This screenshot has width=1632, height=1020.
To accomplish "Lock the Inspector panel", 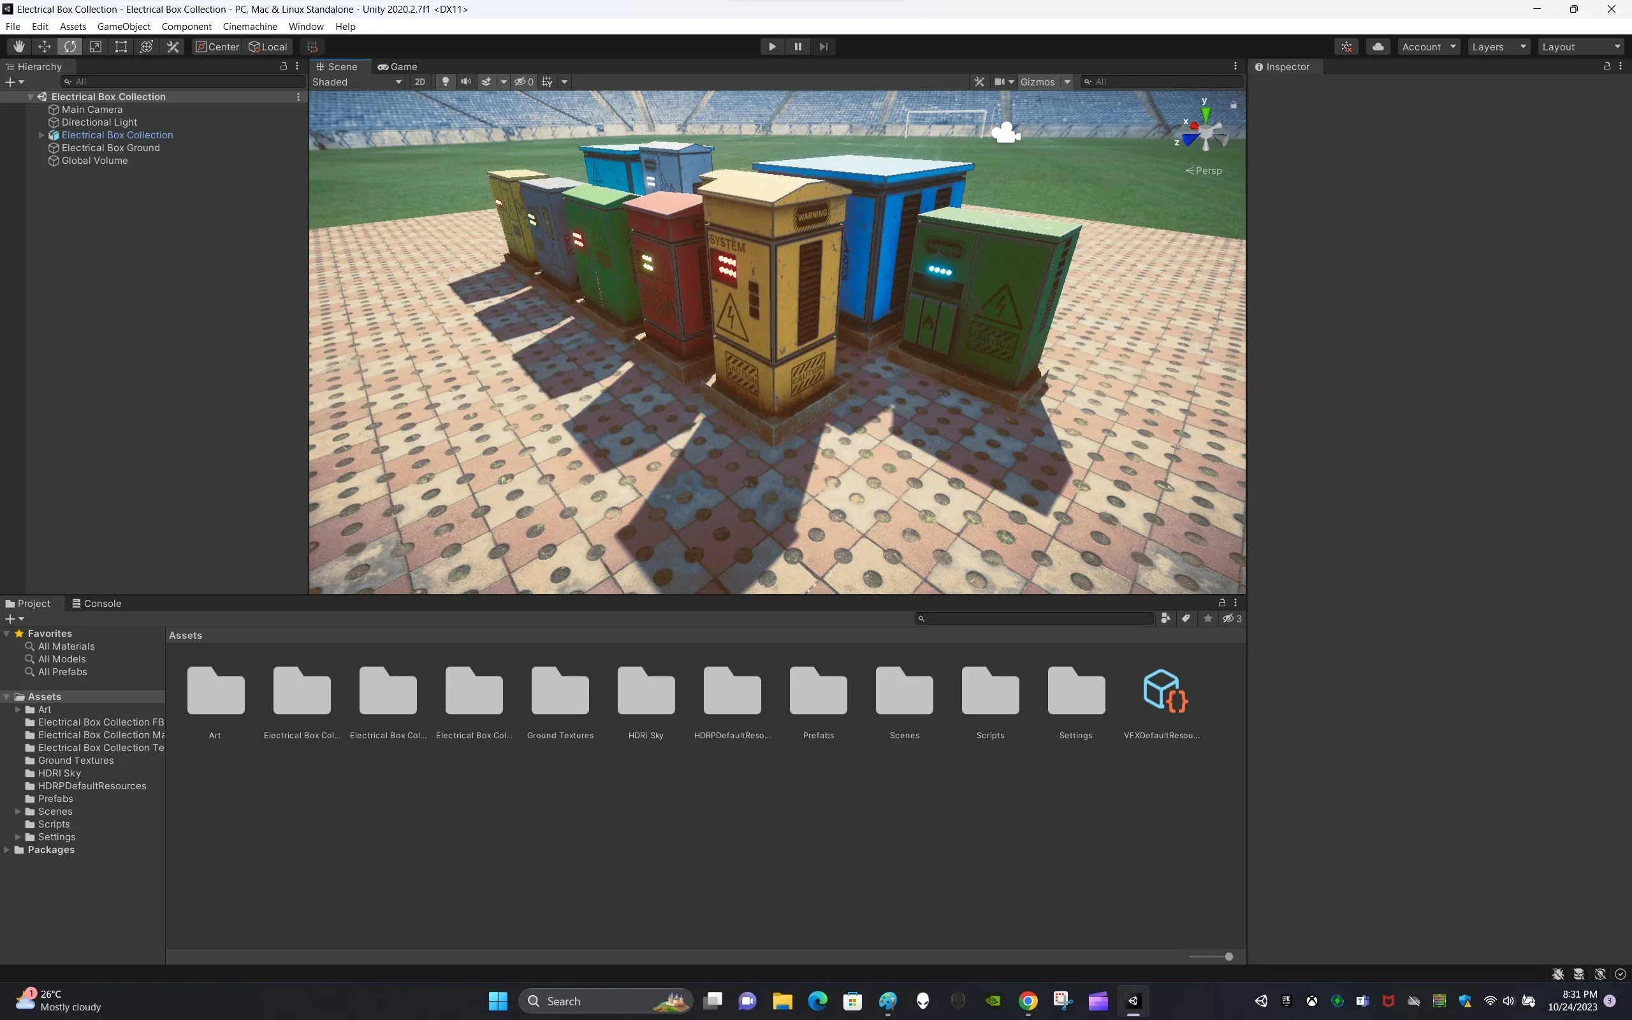I will [1607, 66].
